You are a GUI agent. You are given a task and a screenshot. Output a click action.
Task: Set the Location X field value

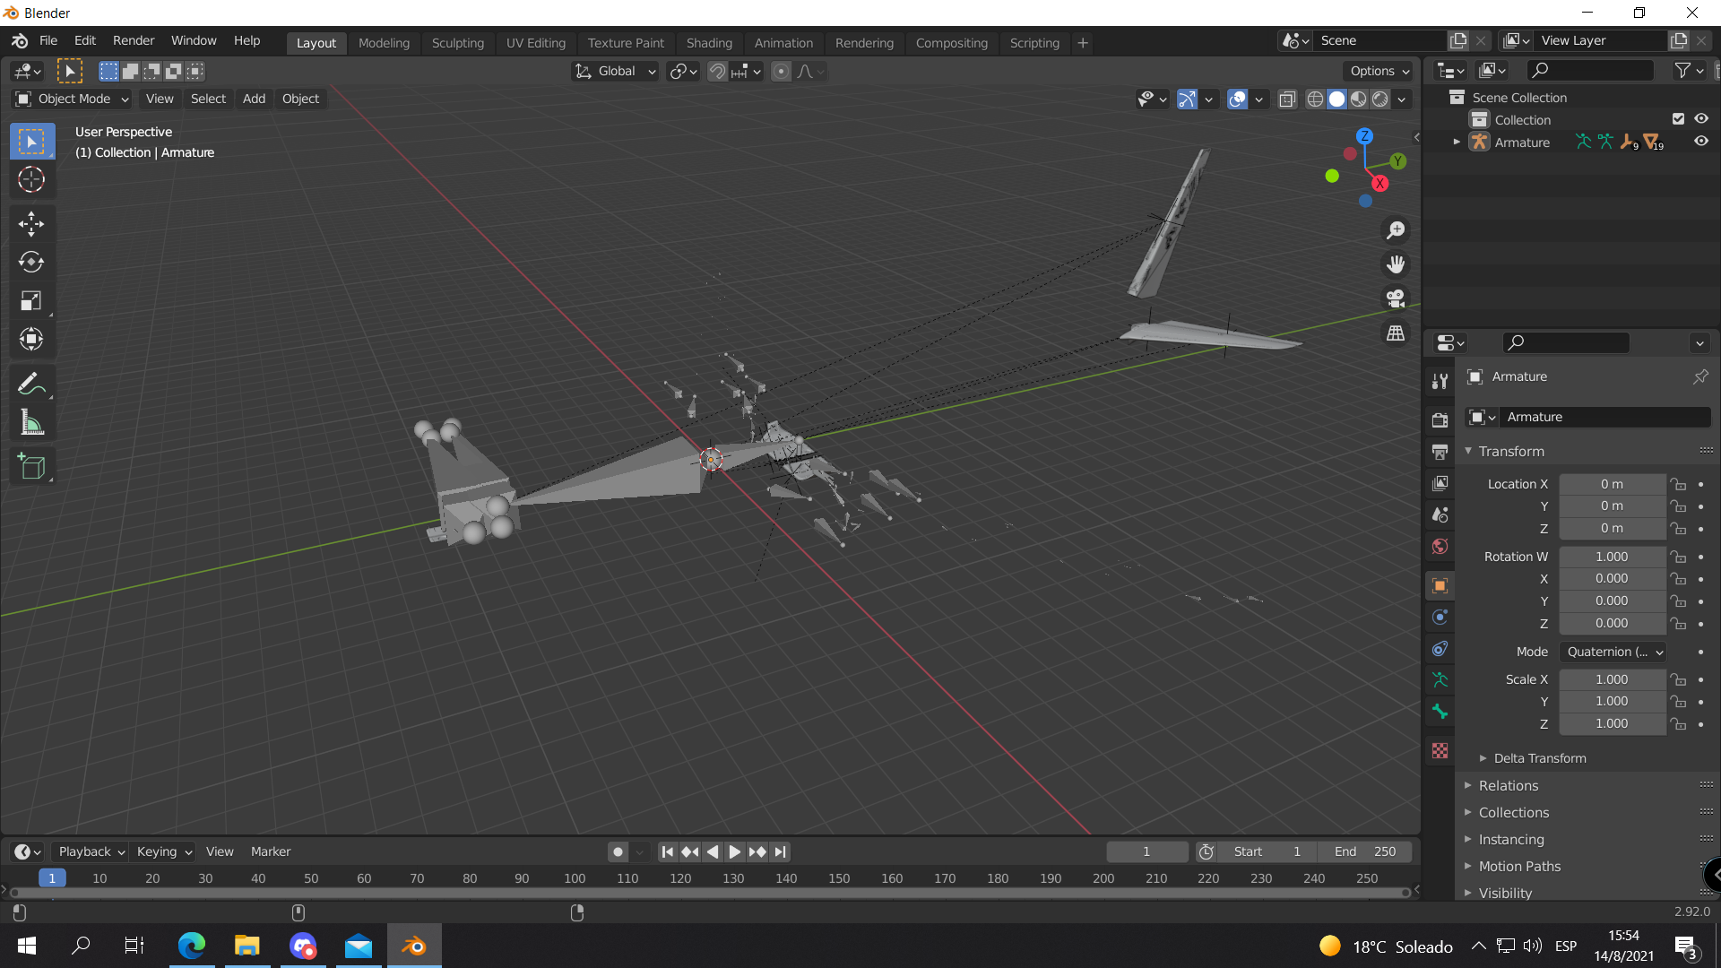tap(1613, 484)
